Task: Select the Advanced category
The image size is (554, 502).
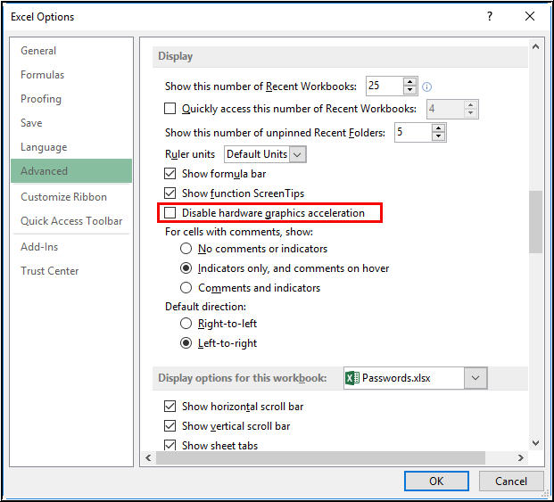Action: [71, 171]
